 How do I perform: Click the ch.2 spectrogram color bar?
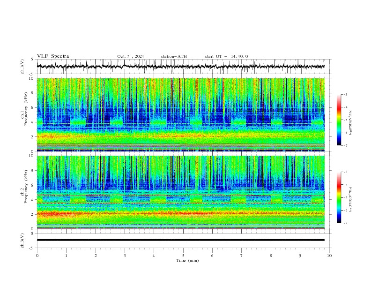339,197
